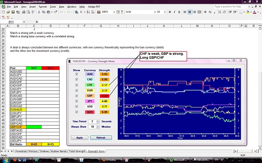Create a new blank workbook

click(x=3, y=12)
